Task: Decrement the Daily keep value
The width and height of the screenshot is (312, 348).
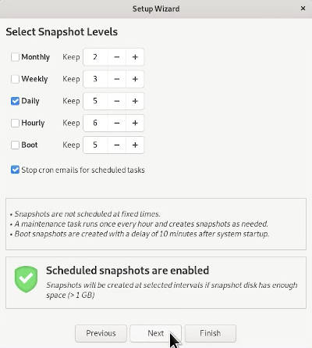Action: (x=117, y=101)
